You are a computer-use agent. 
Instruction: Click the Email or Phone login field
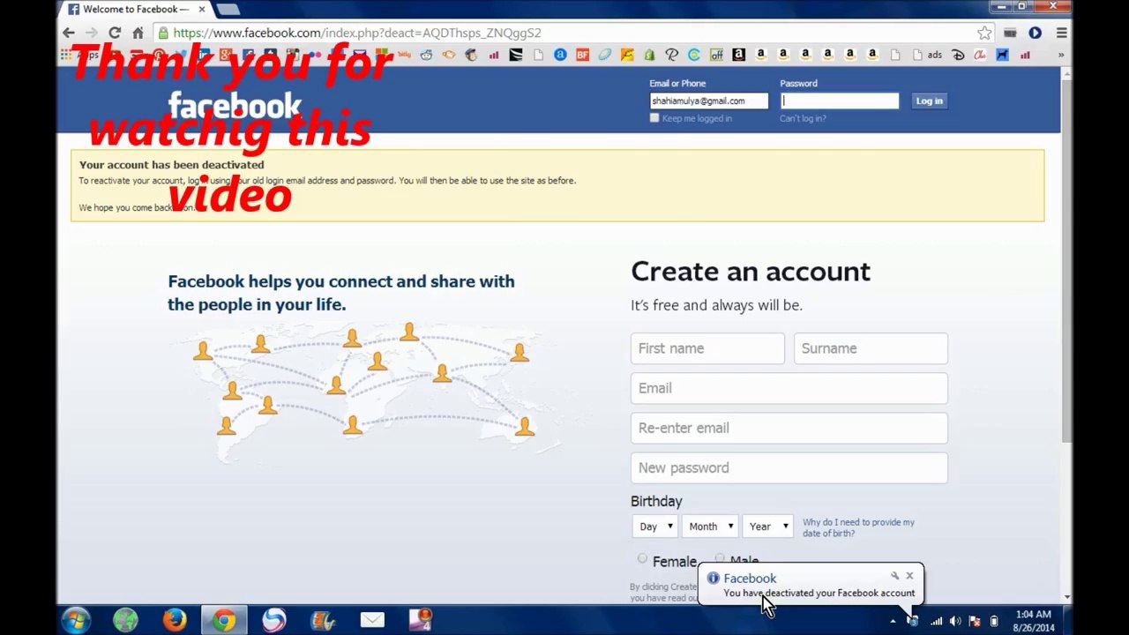[x=709, y=101]
